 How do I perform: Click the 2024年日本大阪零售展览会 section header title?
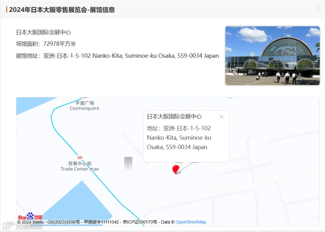62,10
